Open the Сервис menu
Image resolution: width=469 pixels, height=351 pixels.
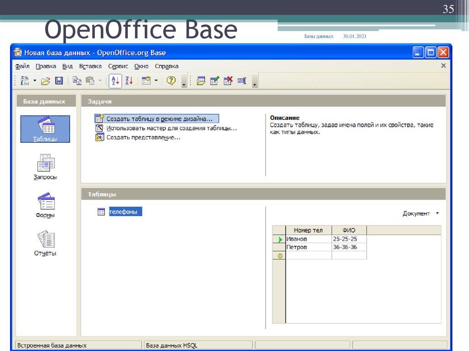[x=117, y=66]
